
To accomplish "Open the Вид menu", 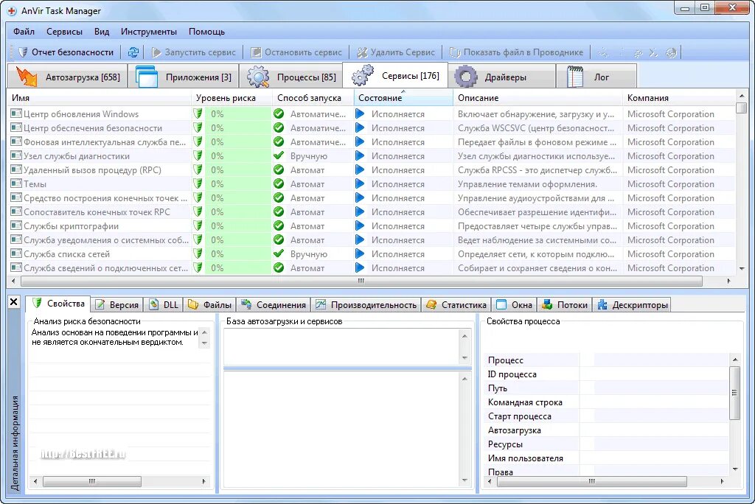I will [102, 31].
